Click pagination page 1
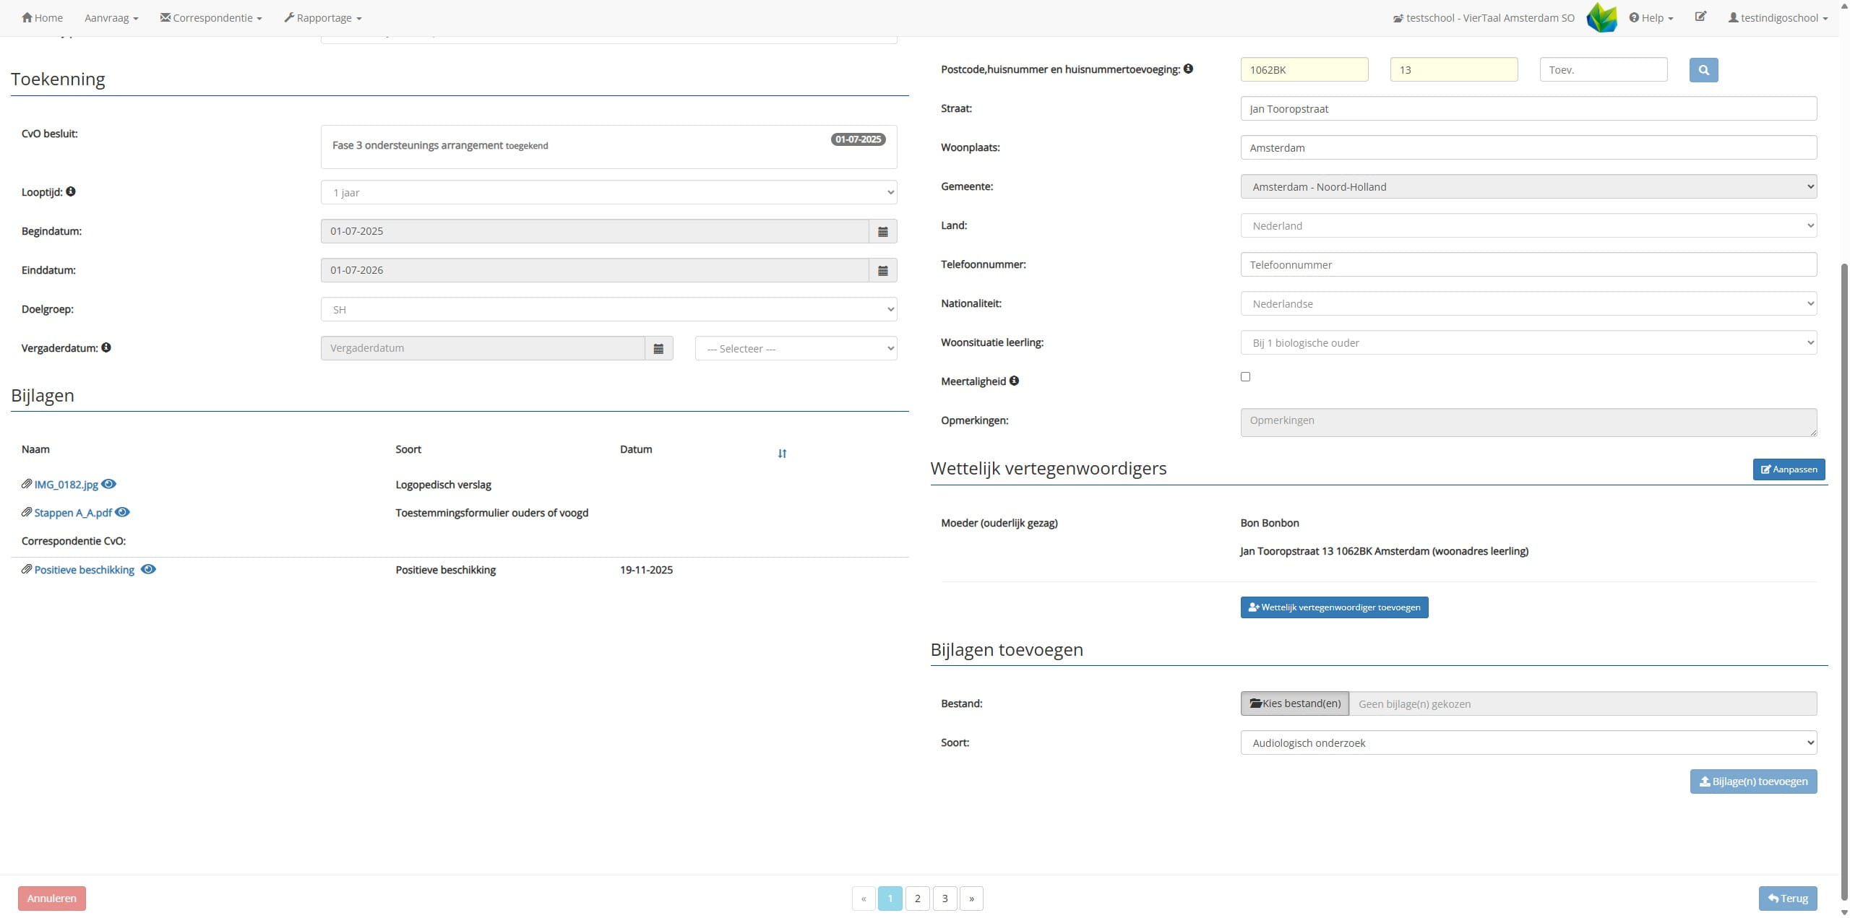1850x918 pixels. [x=890, y=898]
